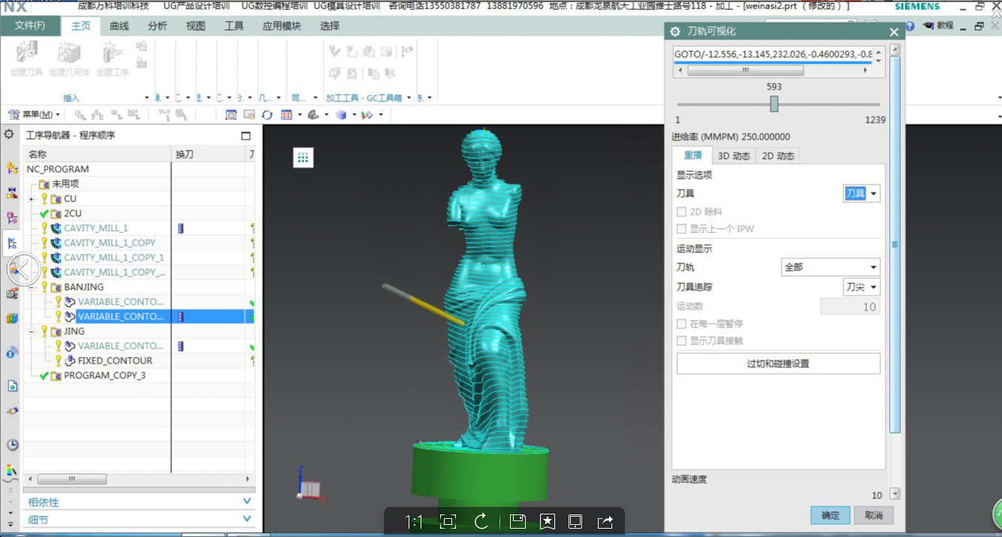This screenshot has height=537, width=1002.
Task: Click the 创建几何体 (Create Geometry) icon
Action: point(69,53)
